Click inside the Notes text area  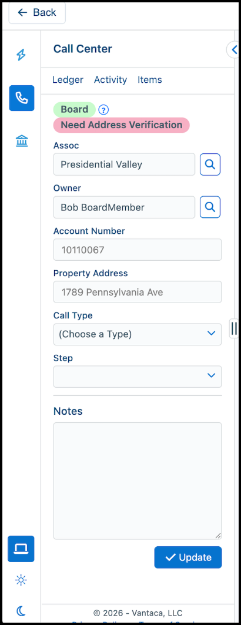click(138, 481)
